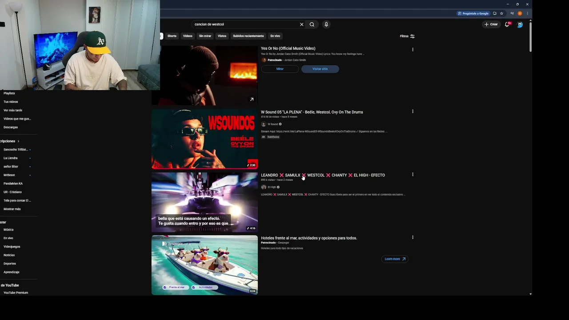Open Chrome media control icon
The image size is (569, 320).
click(512, 13)
